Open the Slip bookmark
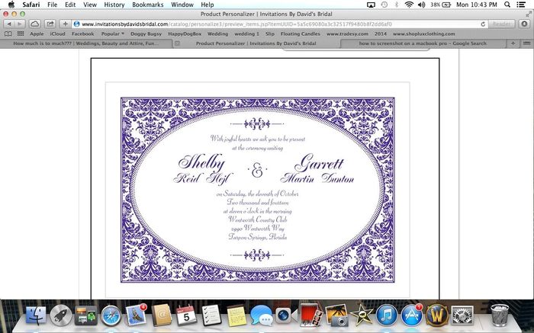Screen dimensions: 534x333 click(270, 34)
